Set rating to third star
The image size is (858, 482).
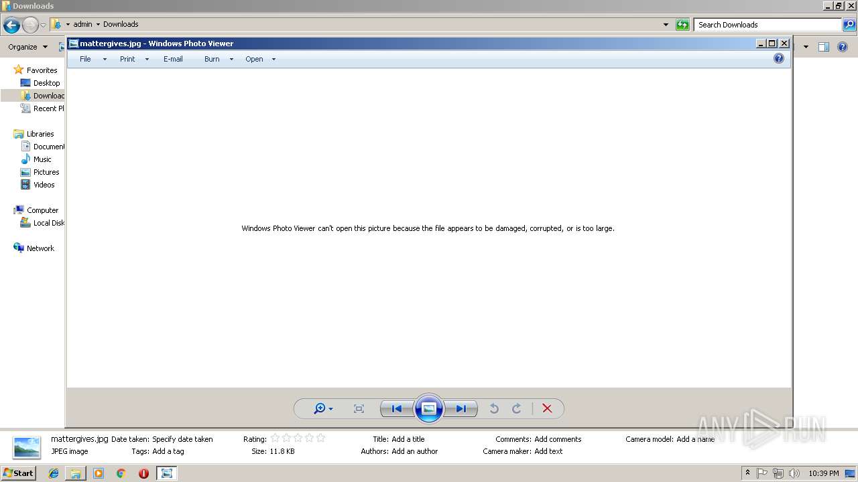click(x=298, y=438)
